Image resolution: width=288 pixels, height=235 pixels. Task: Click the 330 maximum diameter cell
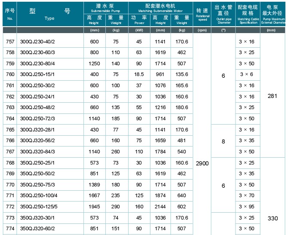coord(273,218)
